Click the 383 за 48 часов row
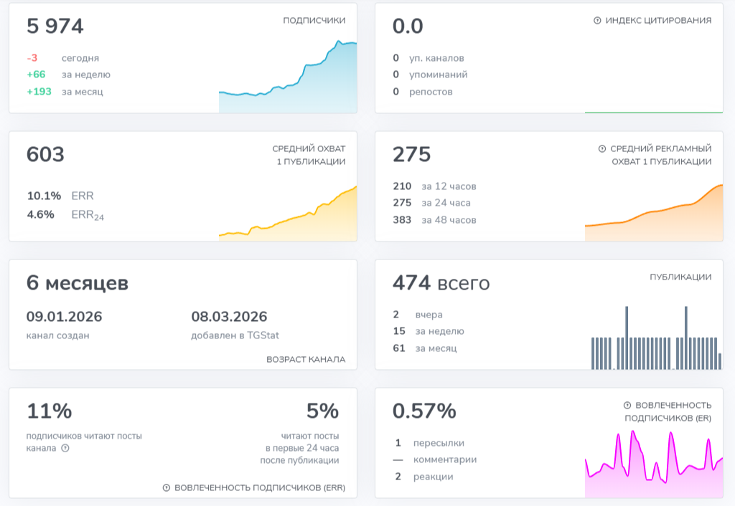 434,220
